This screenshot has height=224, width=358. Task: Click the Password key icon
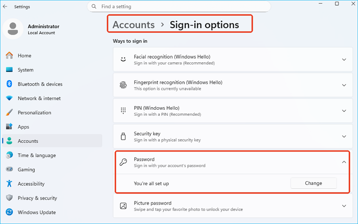point(123,162)
